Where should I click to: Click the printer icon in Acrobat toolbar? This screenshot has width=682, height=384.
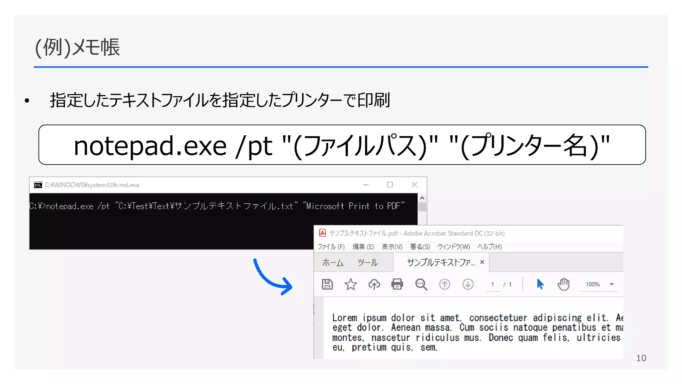[x=397, y=284]
